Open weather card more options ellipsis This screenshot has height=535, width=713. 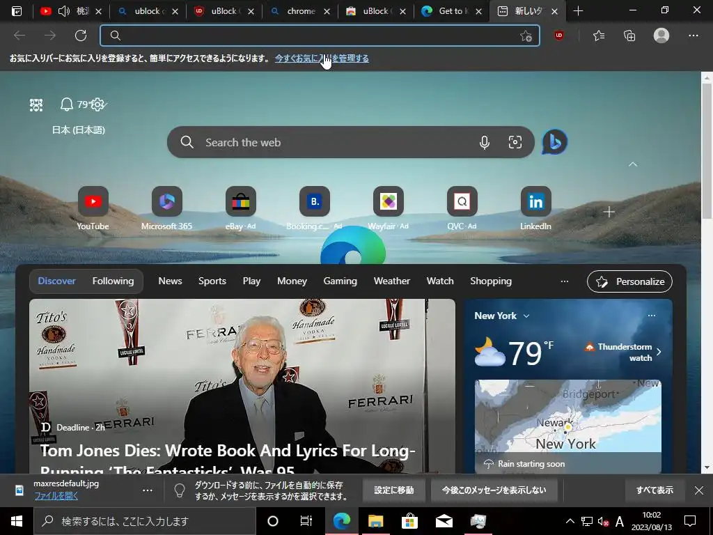point(652,316)
